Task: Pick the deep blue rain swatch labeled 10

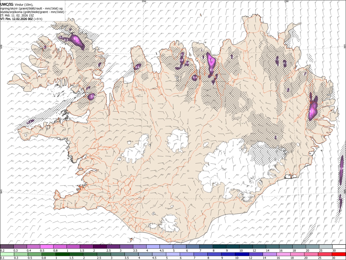Action: 242,254
